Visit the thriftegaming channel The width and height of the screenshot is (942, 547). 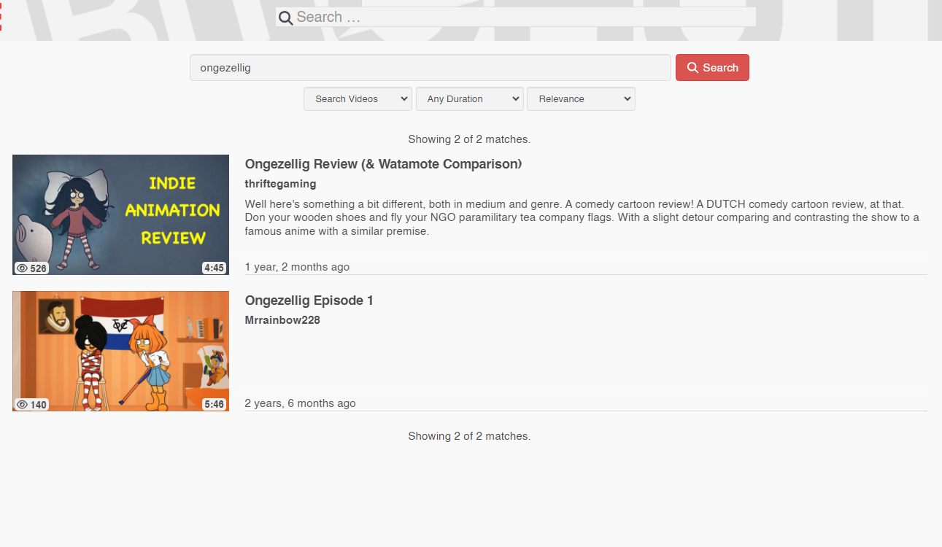(x=280, y=184)
